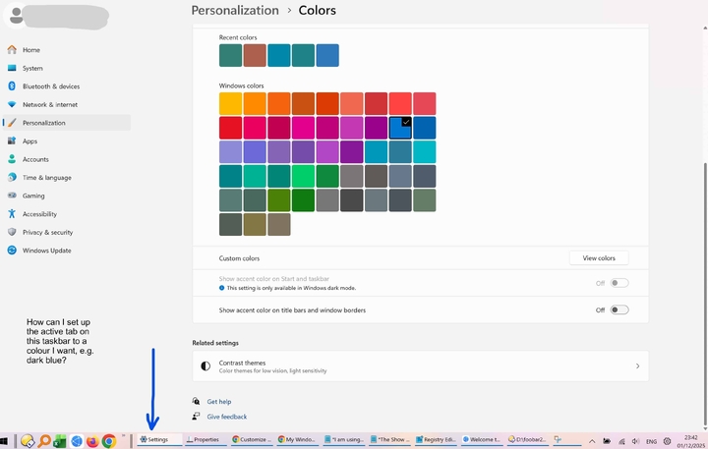Click the View colors button
Viewport: 708px width, 449px height.
tap(599, 258)
